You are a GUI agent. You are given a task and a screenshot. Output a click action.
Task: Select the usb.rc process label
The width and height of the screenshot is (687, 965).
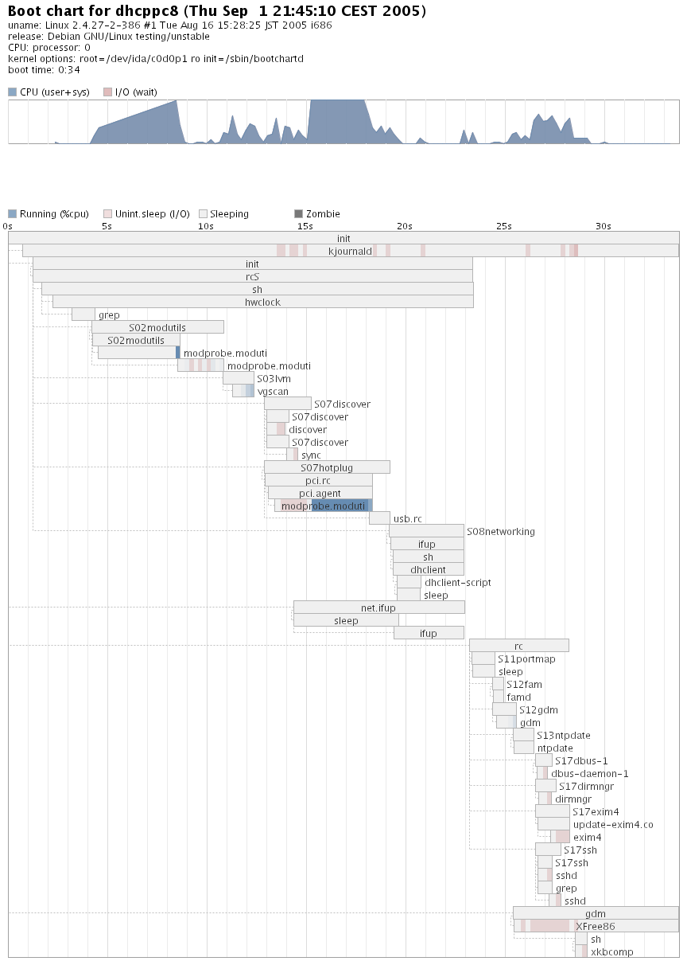pyautogui.click(x=407, y=519)
